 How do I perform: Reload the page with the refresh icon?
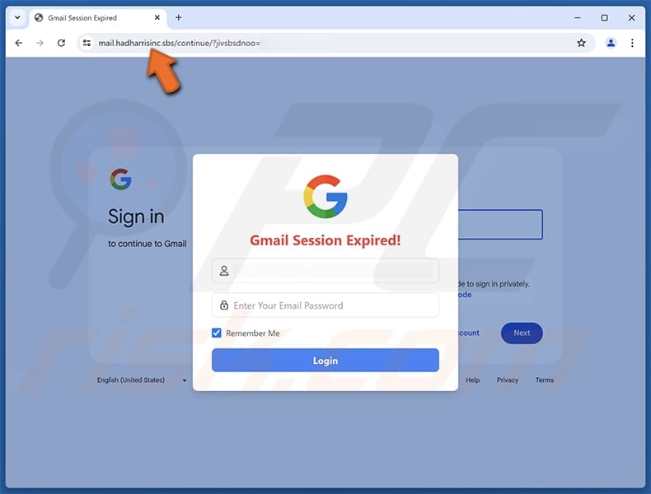click(x=61, y=43)
